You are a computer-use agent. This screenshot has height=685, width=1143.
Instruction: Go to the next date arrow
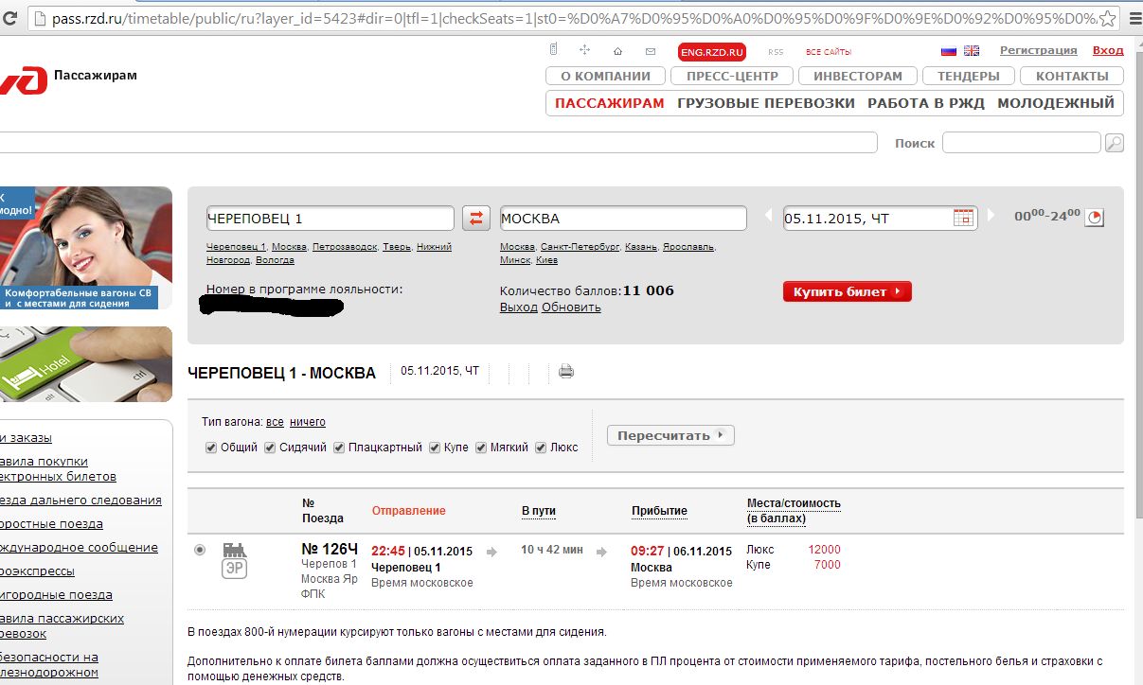tap(991, 217)
